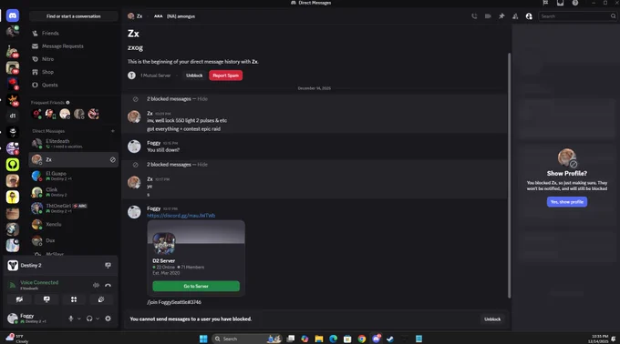
Task: Toggle noise suppression in voice panel
Action: coord(96,285)
